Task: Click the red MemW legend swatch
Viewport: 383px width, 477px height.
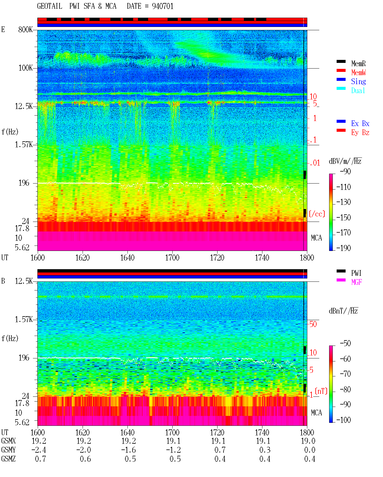Action: tap(341, 71)
